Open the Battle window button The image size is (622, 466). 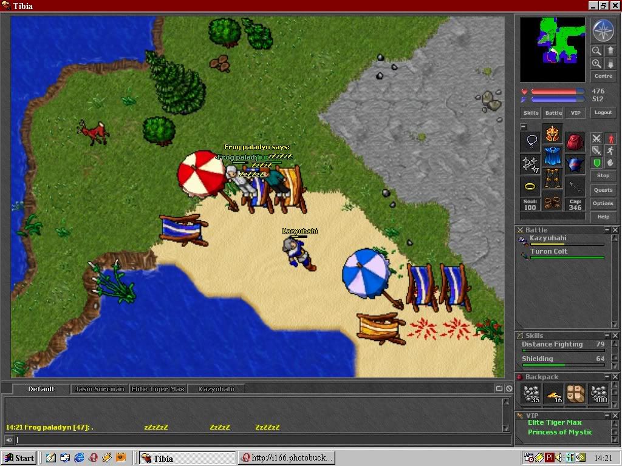tap(553, 113)
